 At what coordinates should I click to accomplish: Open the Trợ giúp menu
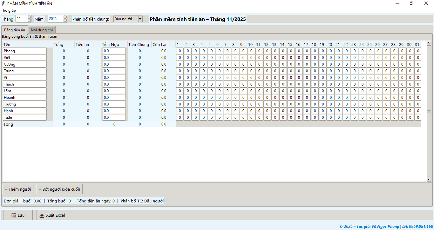pos(9,10)
